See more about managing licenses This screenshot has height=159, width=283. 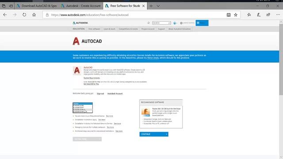point(110,127)
